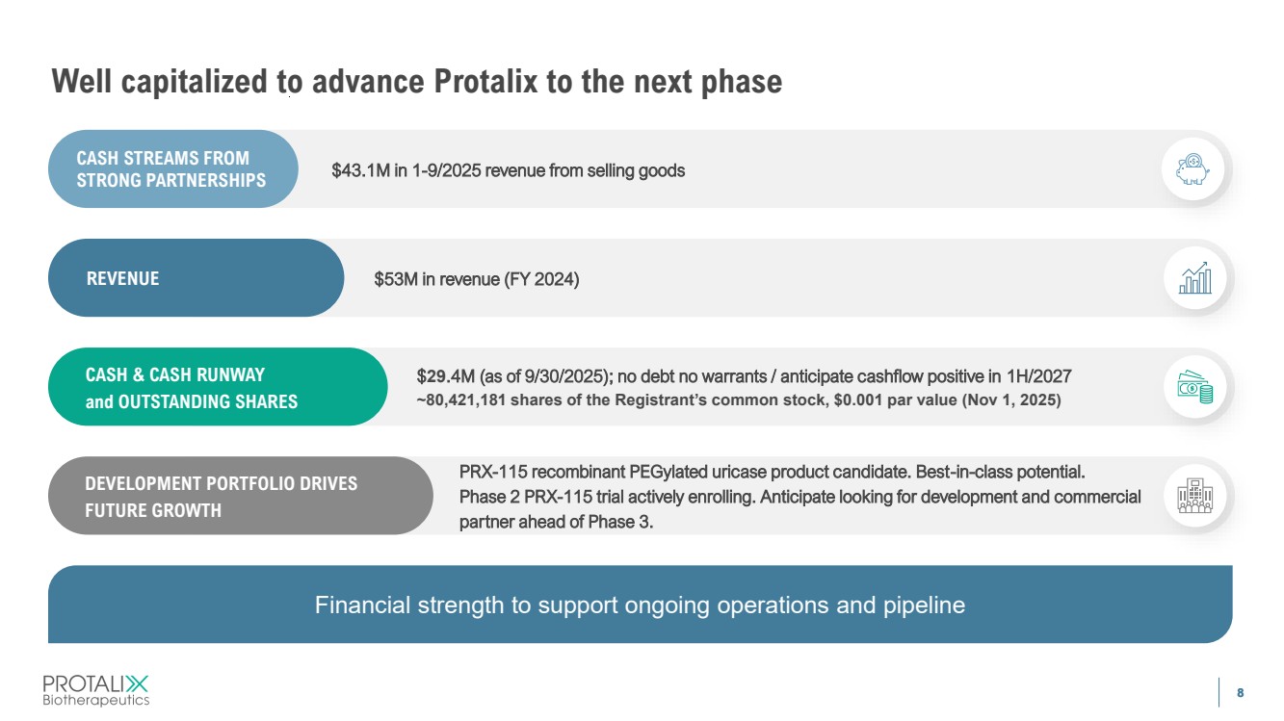Image resolution: width=1284 pixels, height=721 pixels.
Task: Click the 80,421,181 outstanding shares line
Action: 738,400
